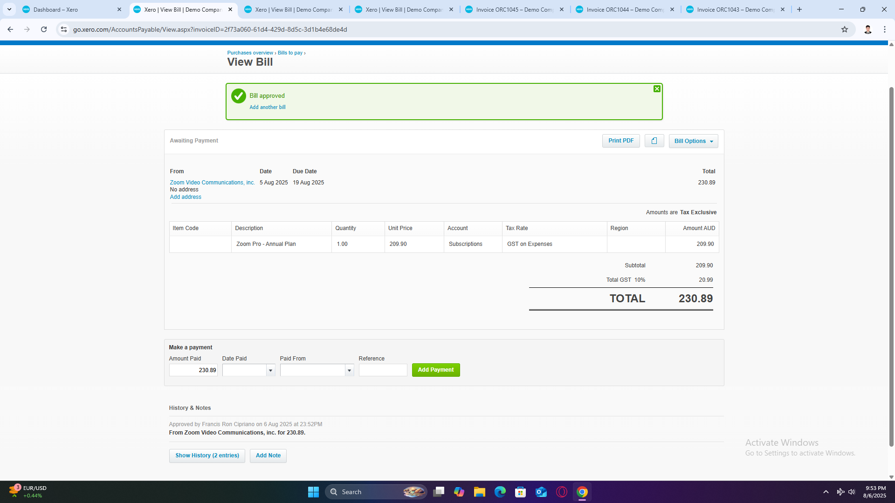The width and height of the screenshot is (895, 503).
Task: Expand the Paid From account dropdown
Action: (349, 370)
